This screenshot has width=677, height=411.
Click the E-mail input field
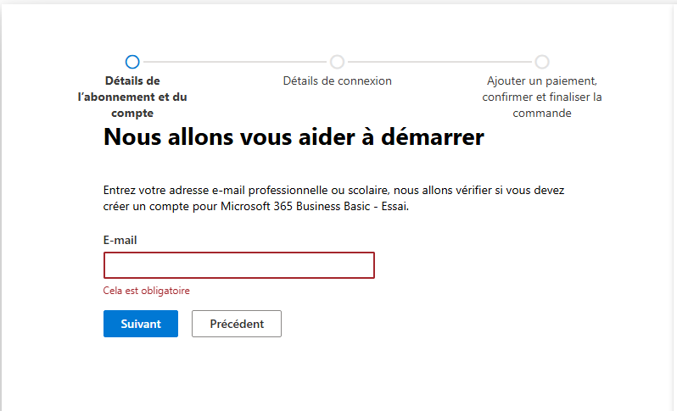click(x=238, y=265)
